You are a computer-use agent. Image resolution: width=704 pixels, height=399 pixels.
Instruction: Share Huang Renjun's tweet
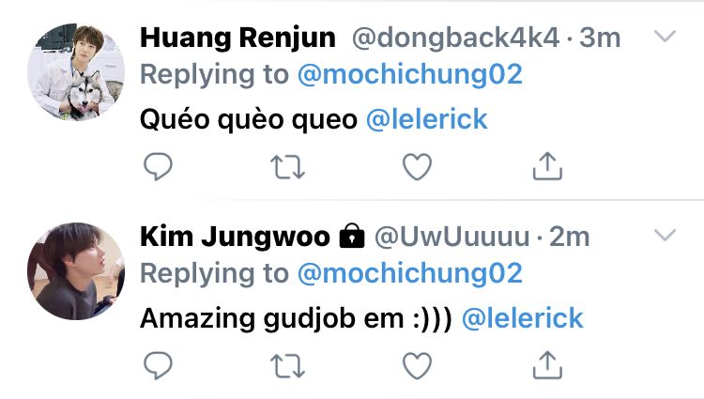[547, 166]
